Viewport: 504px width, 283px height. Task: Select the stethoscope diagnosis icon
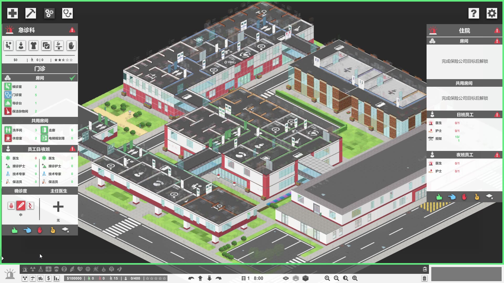67,13
